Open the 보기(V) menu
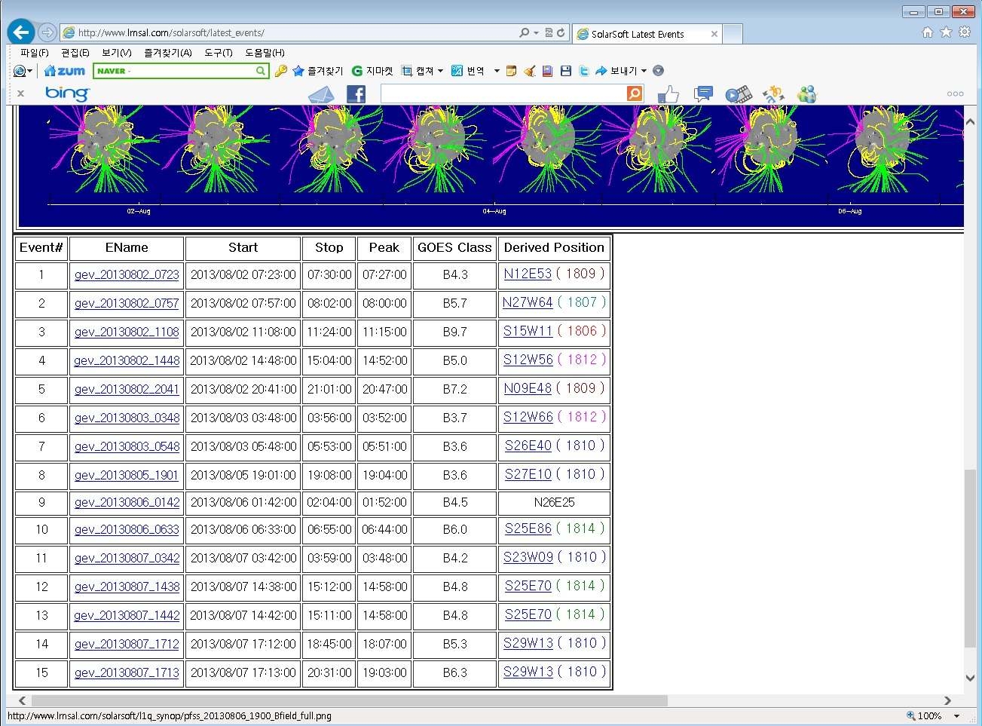 pyautogui.click(x=116, y=53)
